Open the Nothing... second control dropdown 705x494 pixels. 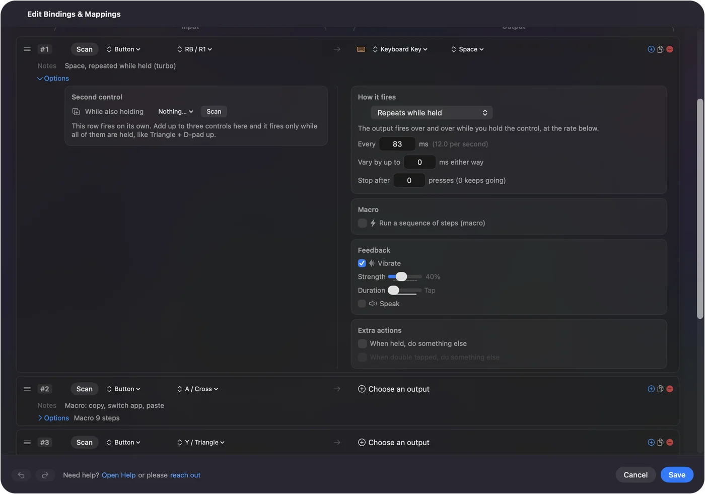click(x=175, y=112)
